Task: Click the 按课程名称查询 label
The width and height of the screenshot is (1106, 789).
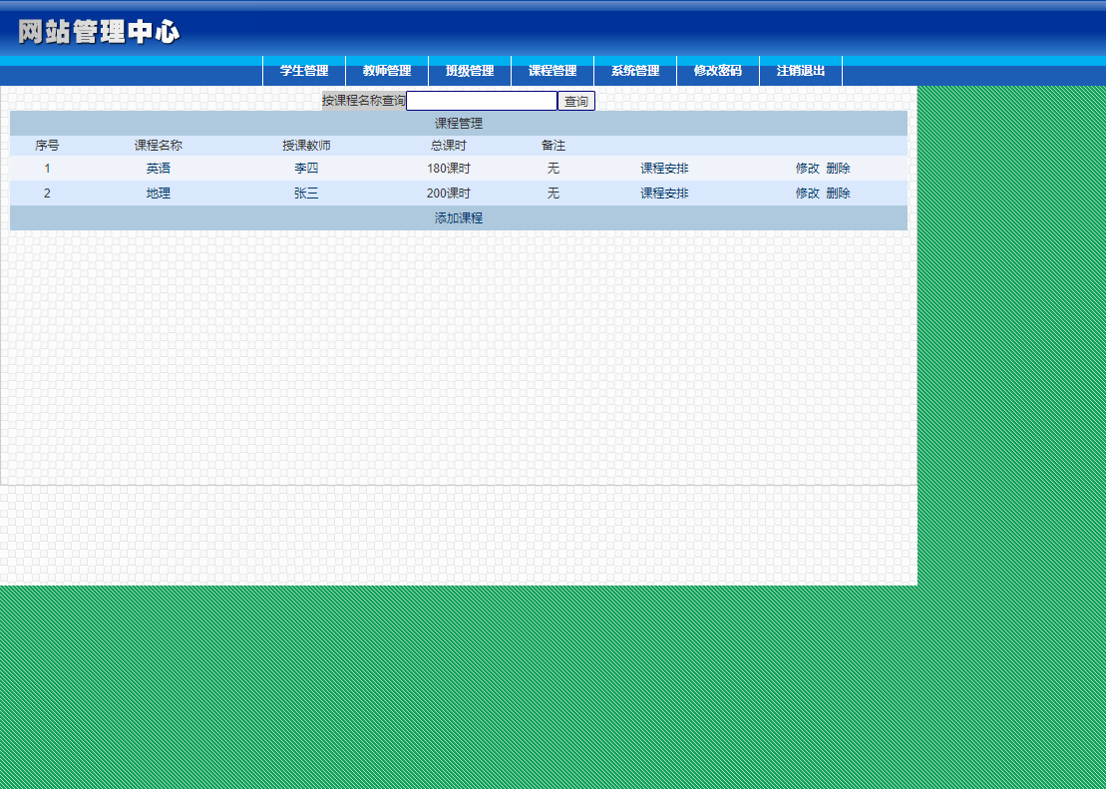Action: pyautogui.click(x=364, y=101)
